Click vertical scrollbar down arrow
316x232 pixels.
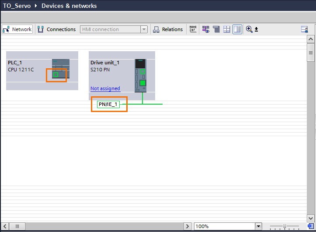point(311,218)
